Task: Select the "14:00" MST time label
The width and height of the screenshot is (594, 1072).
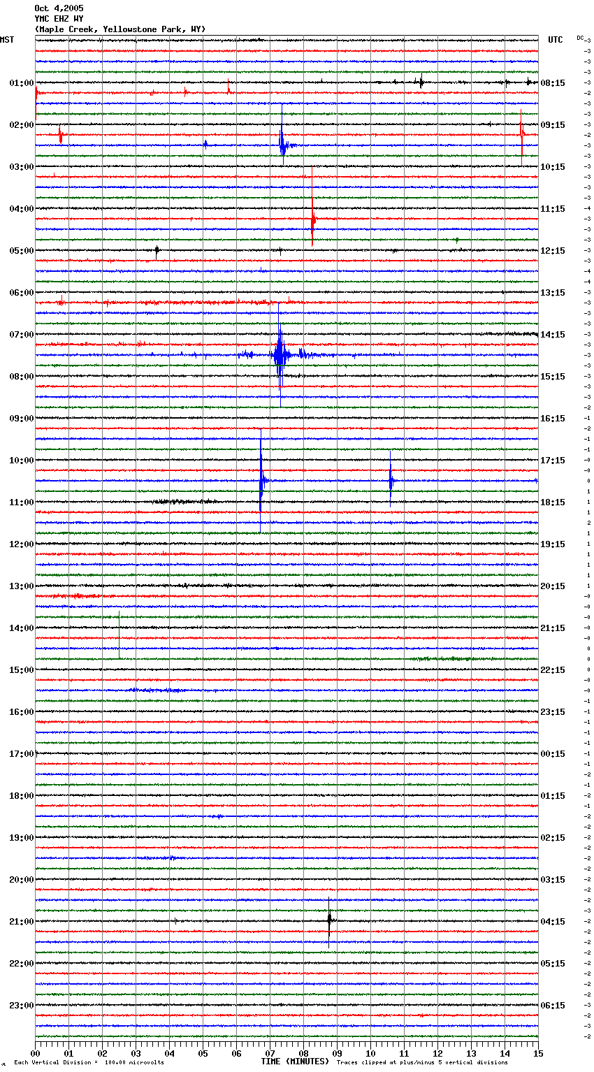Action: tap(22, 628)
